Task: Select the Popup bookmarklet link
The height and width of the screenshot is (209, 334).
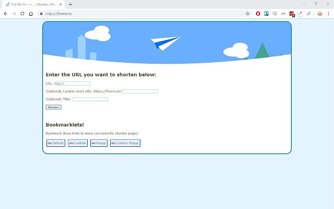Action: coord(99,143)
